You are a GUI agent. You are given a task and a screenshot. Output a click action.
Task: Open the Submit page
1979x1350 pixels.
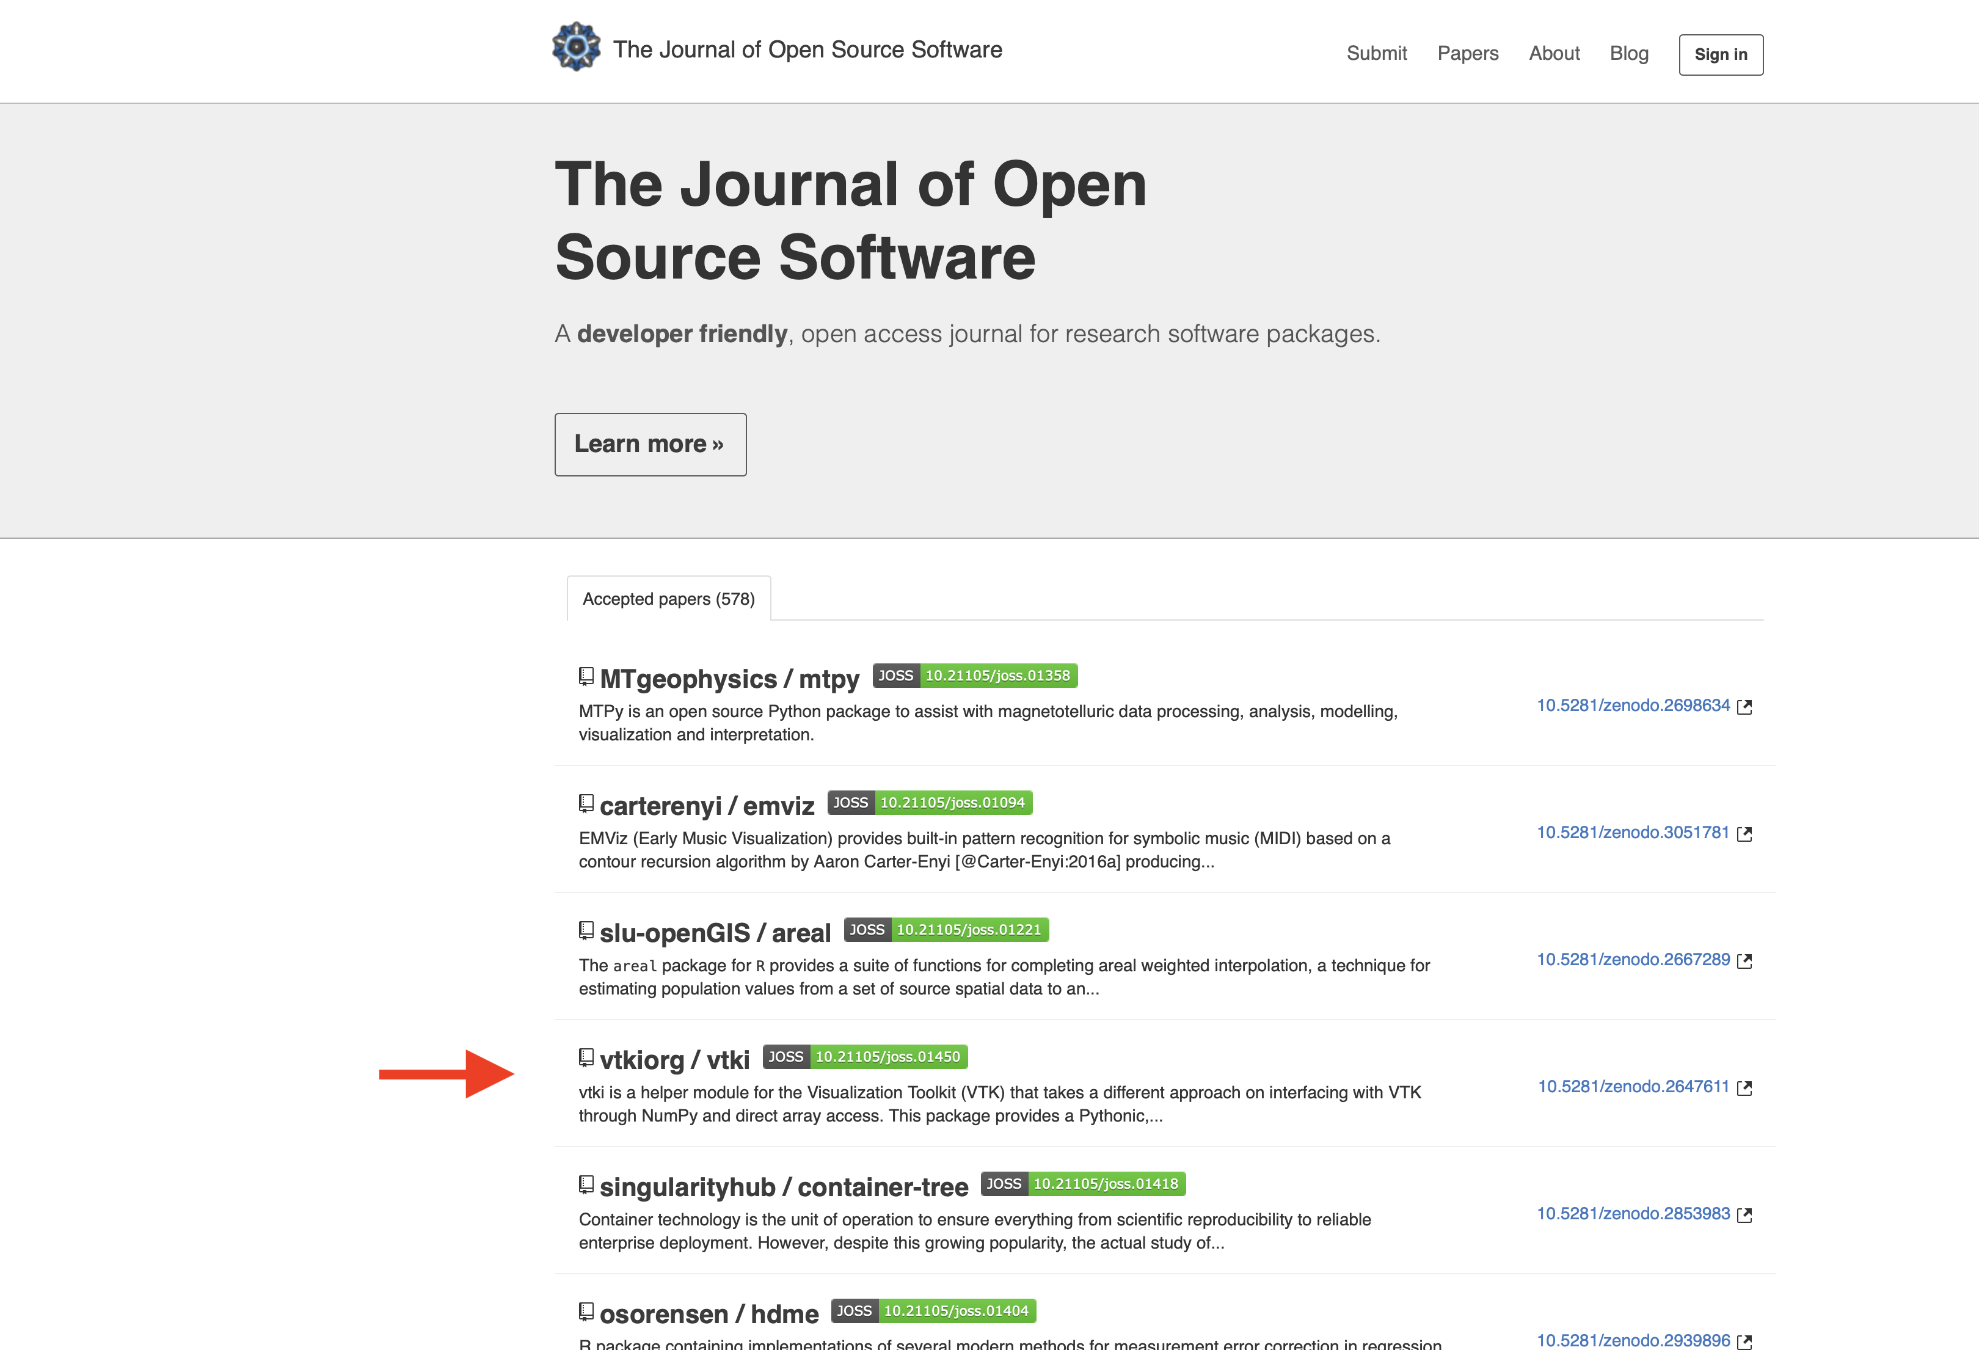coord(1376,54)
